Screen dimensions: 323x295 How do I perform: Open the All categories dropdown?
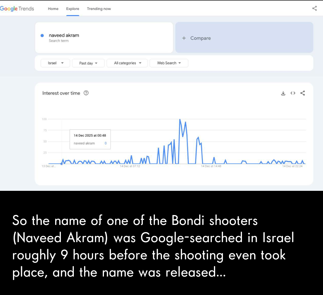(127, 63)
